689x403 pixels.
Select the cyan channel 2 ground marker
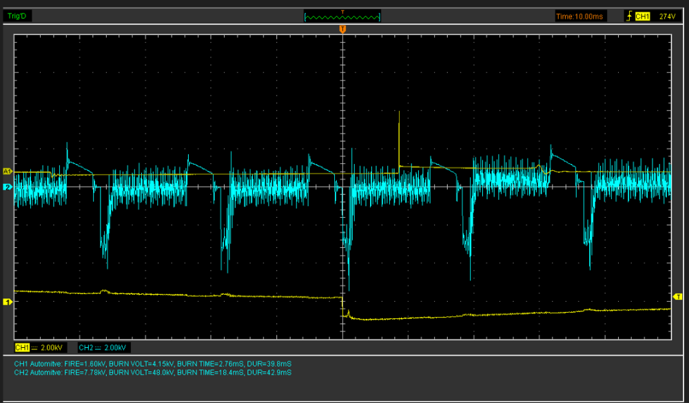click(x=8, y=187)
